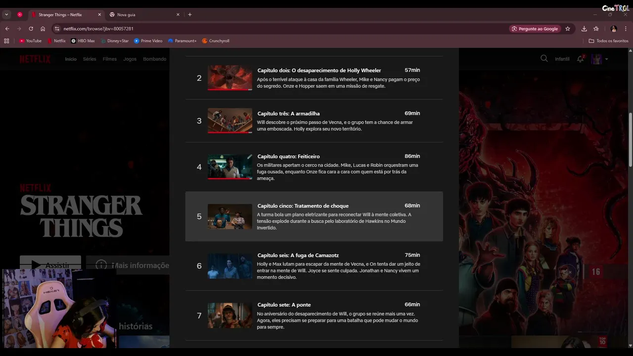The image size is (633, 356).
Task: Play episode 4 Feiticeiro thumbnail
Action: [230, 167]
